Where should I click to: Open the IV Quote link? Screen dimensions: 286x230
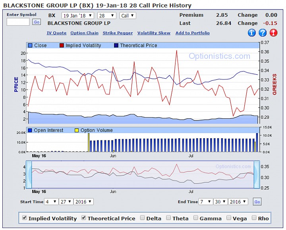[56, 33]
